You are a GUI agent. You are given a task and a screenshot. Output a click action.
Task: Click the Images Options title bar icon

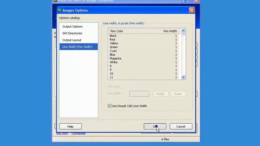(x=59, y=10)
